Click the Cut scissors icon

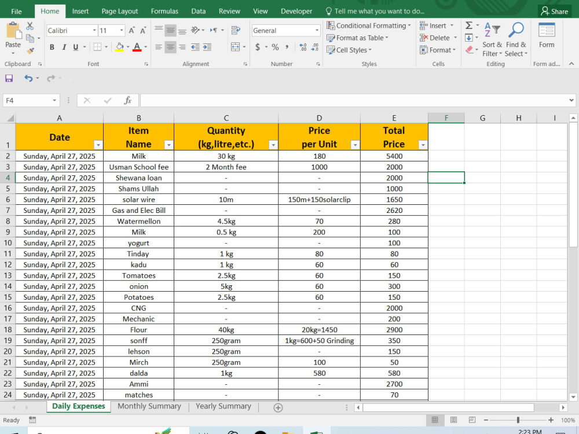[30, 26]
